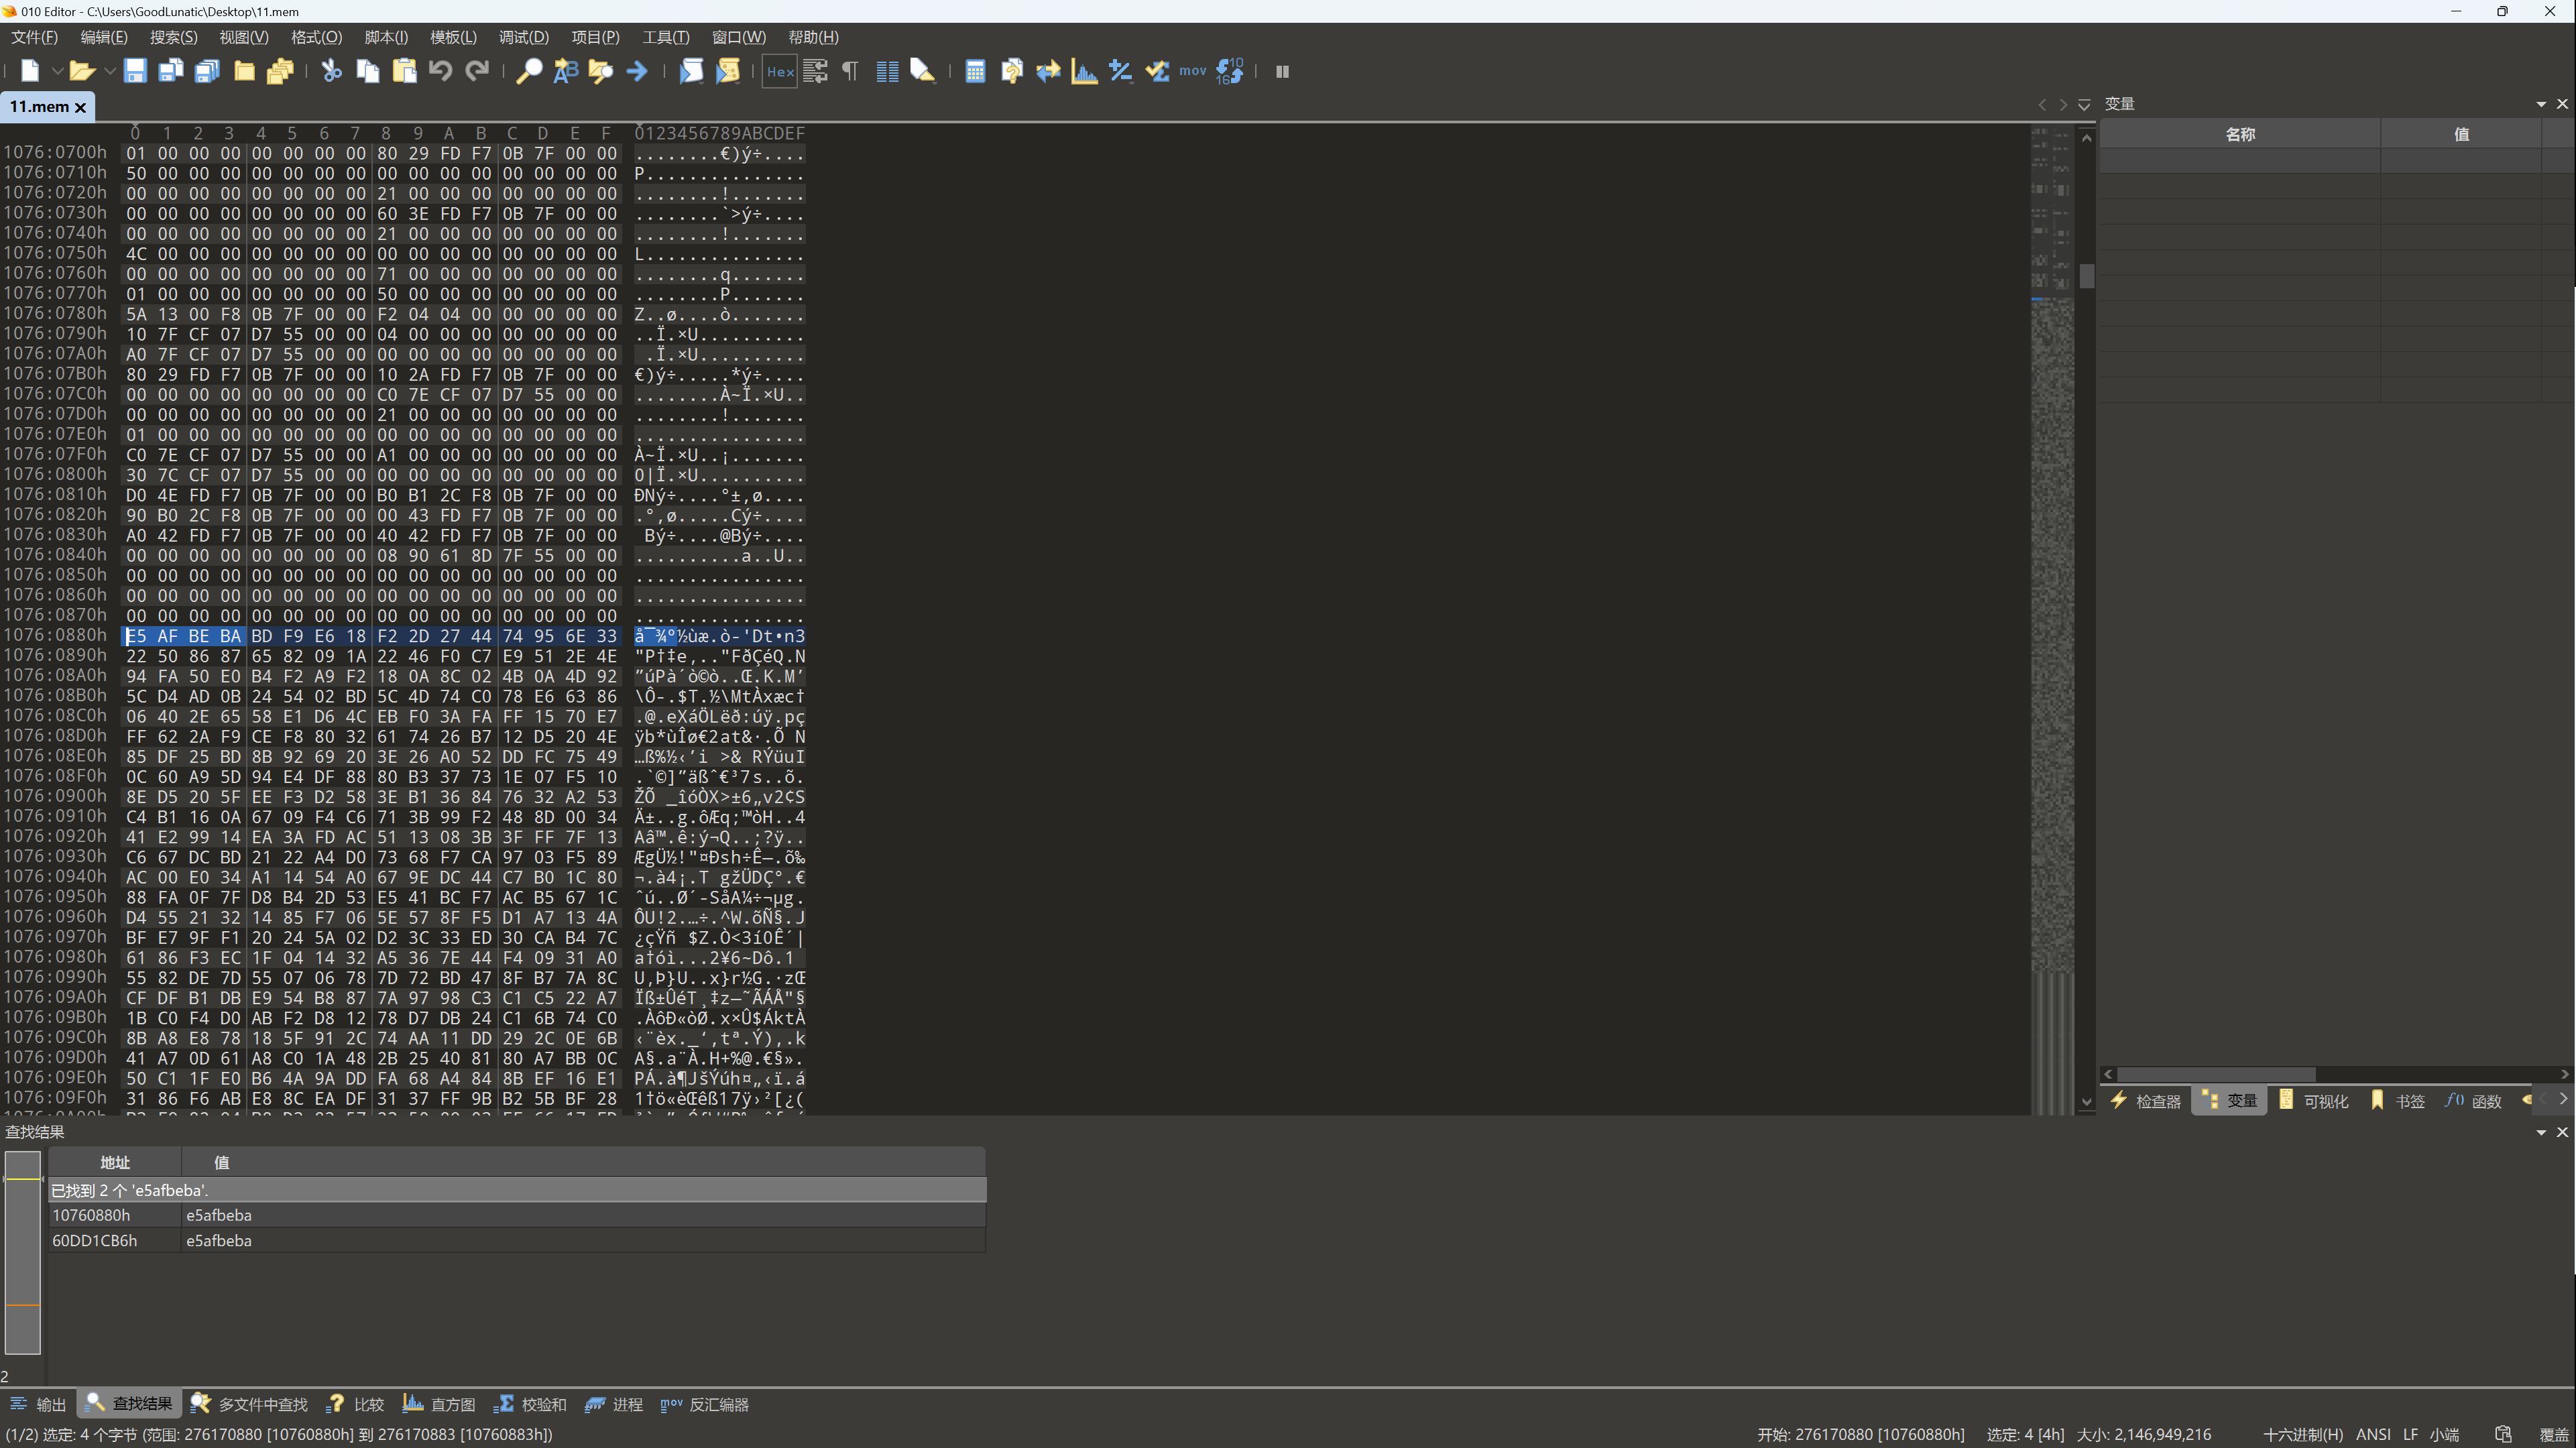The width and height of the screenshot is (2576, 1448).
Task: Click the Undo arrow icon
Action: pyautogui.click(x=440, y=71)
